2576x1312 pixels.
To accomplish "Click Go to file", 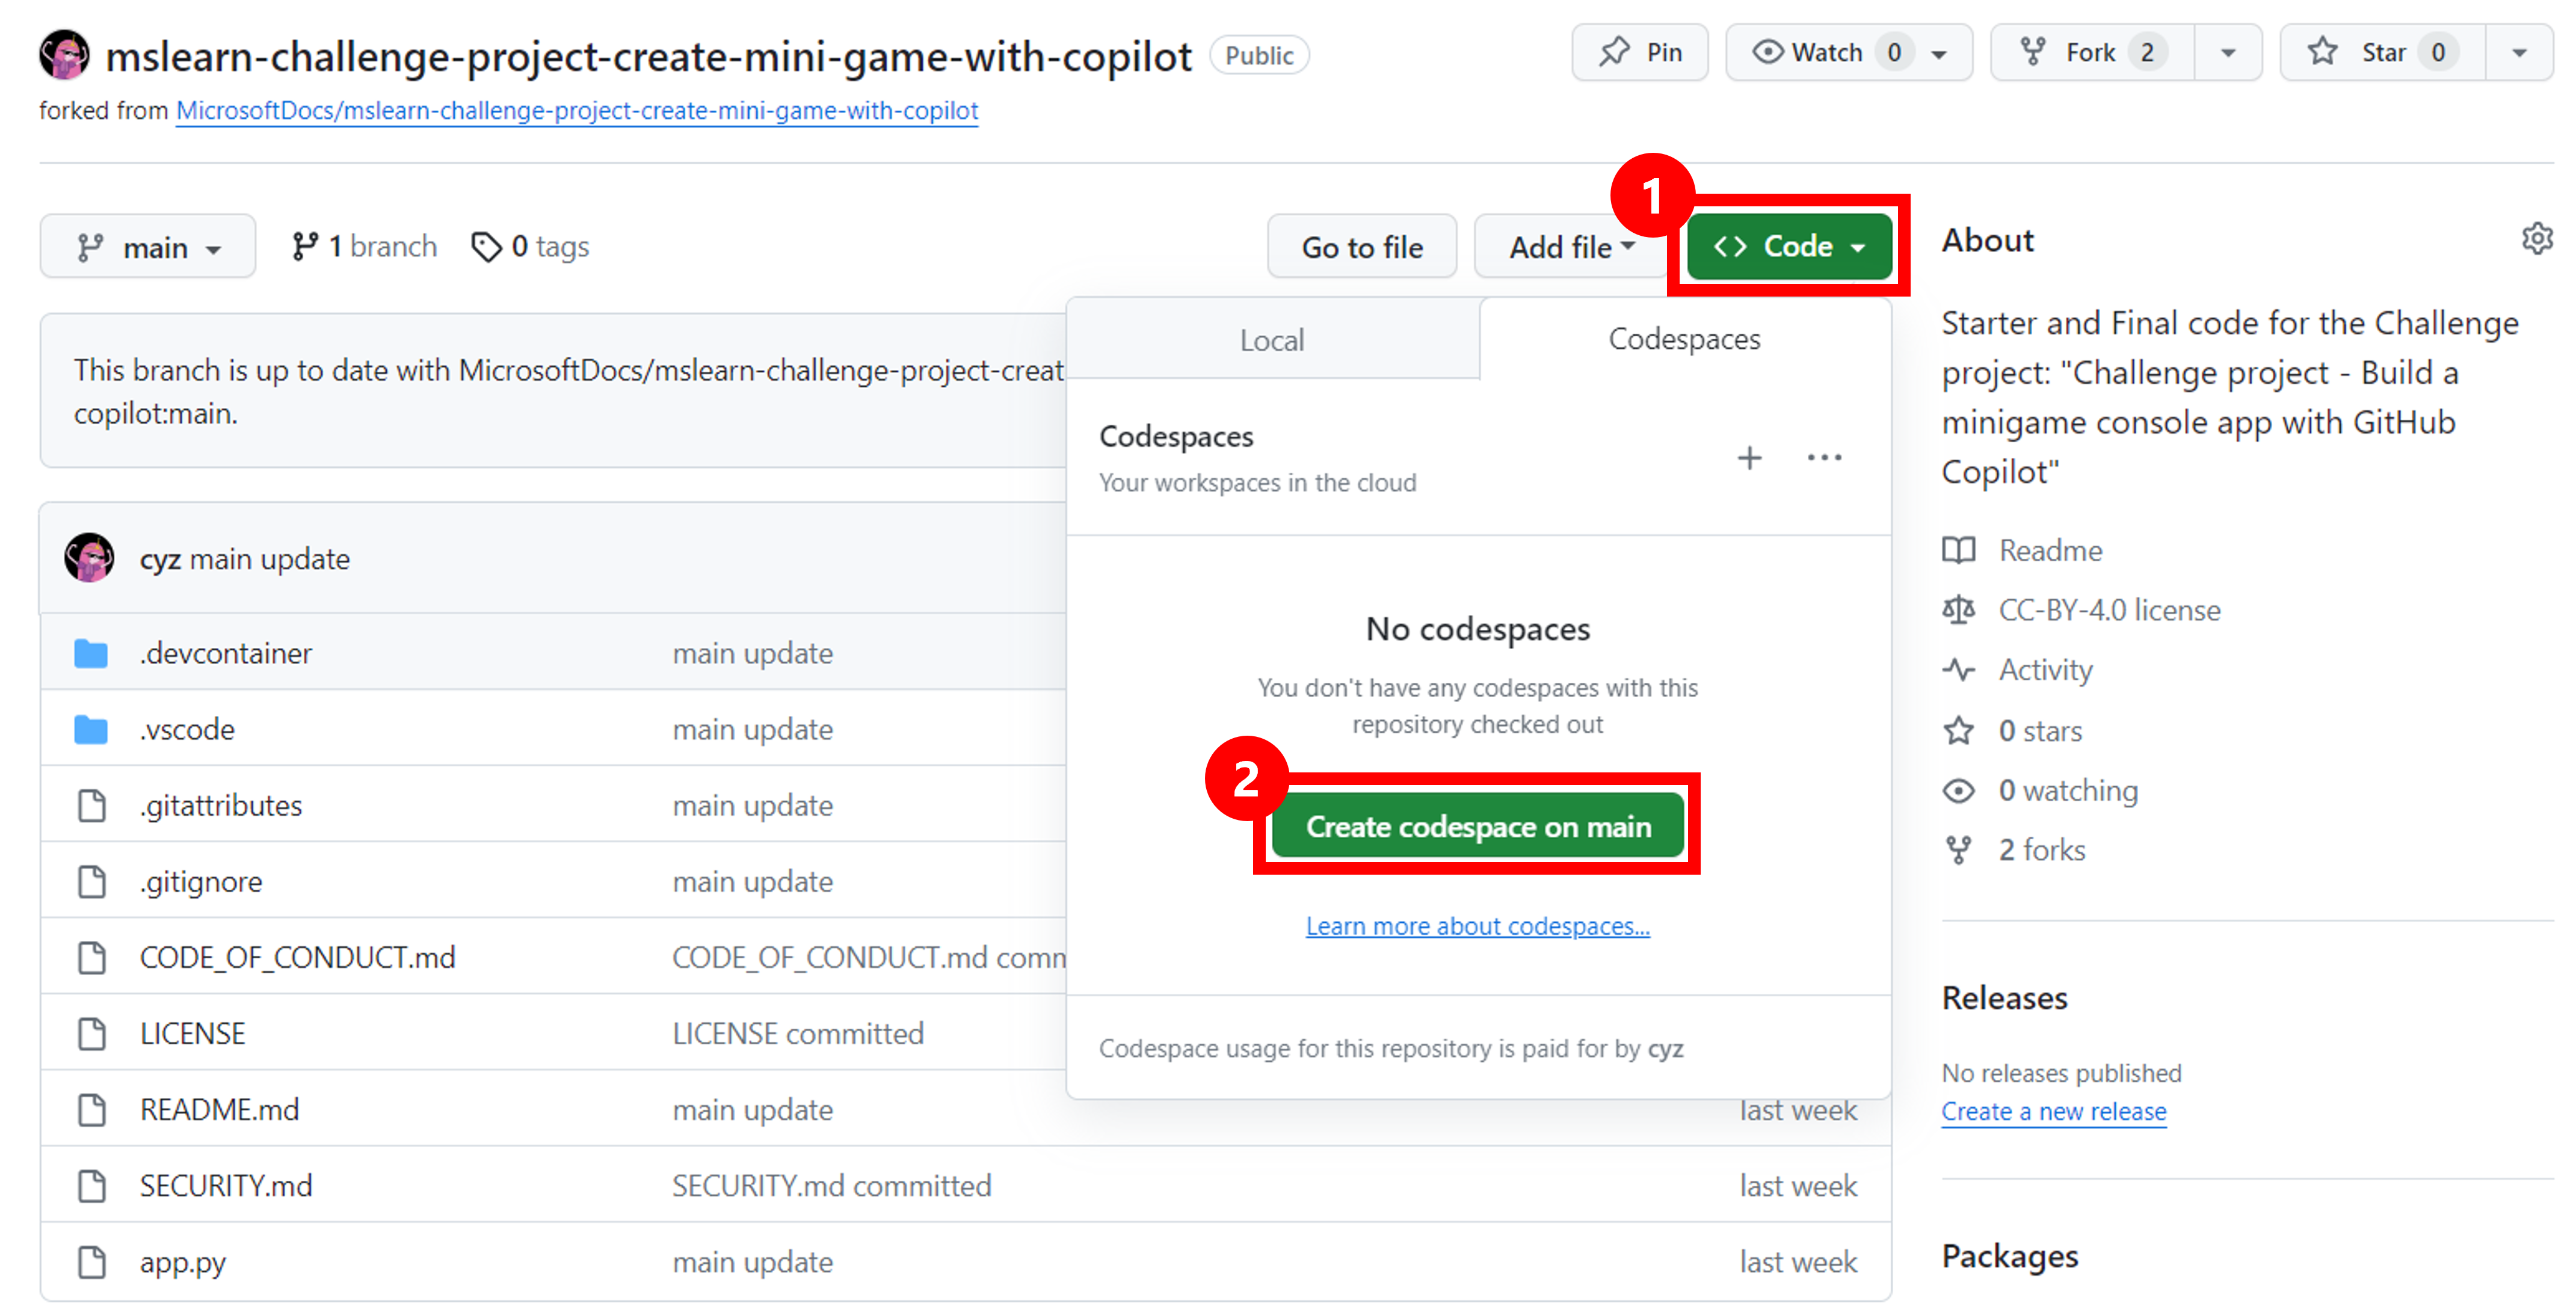I will (1361, 247).
